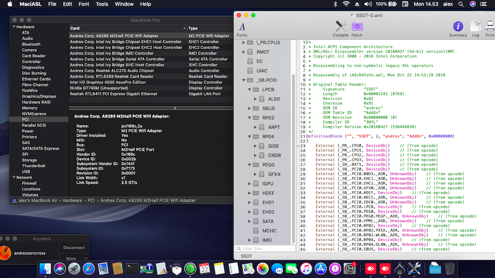Show the Summary info icon
Screen dimensions: 495x278
coord(457,28)
